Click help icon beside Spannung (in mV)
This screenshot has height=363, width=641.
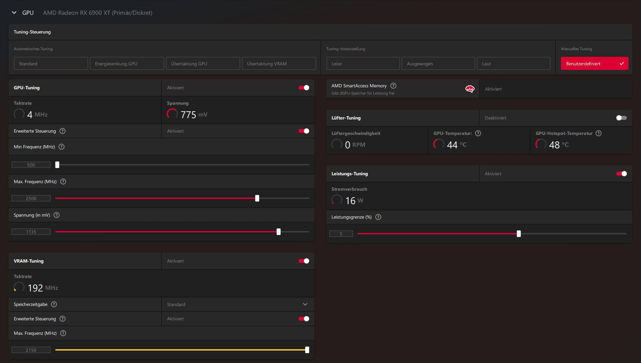57,215
